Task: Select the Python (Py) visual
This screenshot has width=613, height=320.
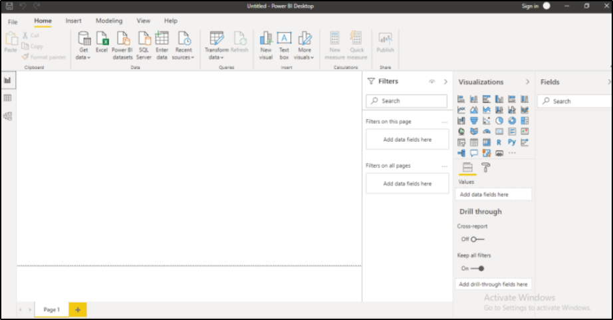Action: pos(512,142)
